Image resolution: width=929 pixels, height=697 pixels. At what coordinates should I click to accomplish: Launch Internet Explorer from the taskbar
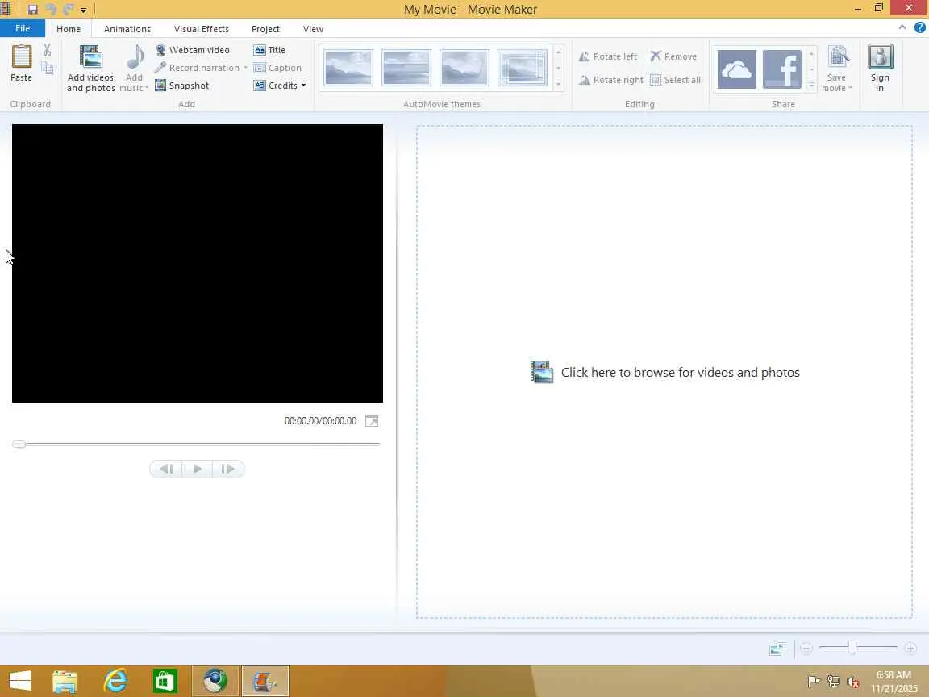(x=115, y=681)
